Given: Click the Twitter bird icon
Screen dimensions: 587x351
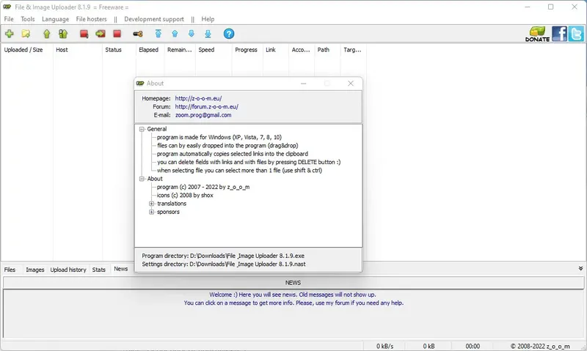Looking at the screenshot, I should pos(576,34).
